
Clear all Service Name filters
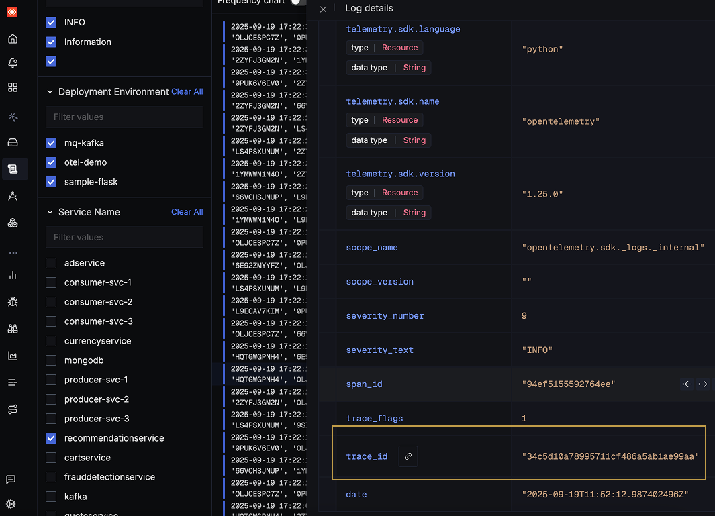pyautogui.click(x=187, y=212)
